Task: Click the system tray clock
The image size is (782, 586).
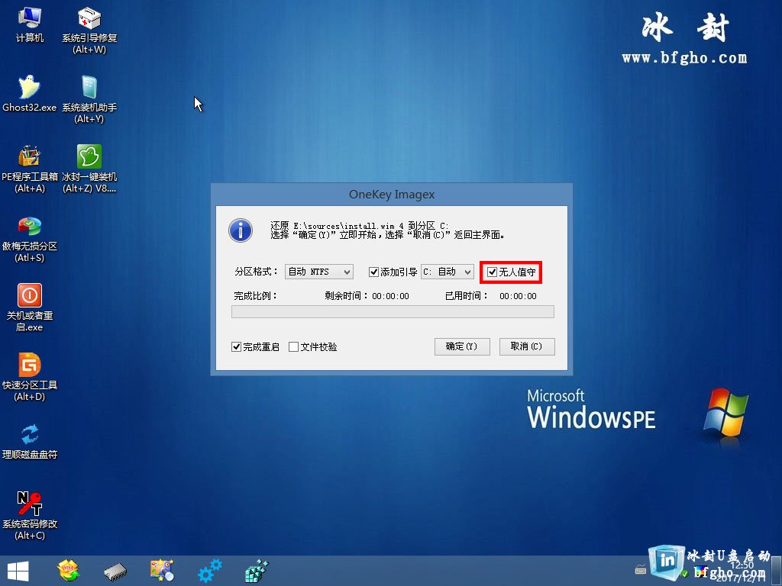Action: click(x=742, y=571)
